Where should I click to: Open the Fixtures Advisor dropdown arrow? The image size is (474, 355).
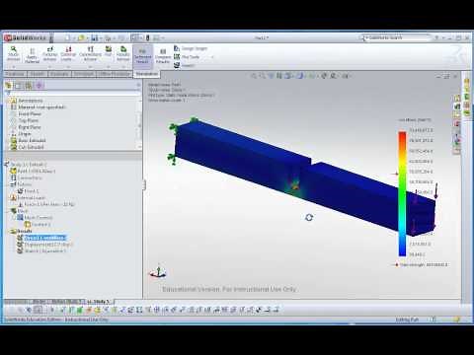point(50,67)
